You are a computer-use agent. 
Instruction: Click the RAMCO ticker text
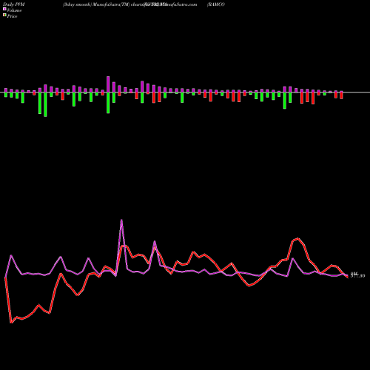[x=216, y=4]
